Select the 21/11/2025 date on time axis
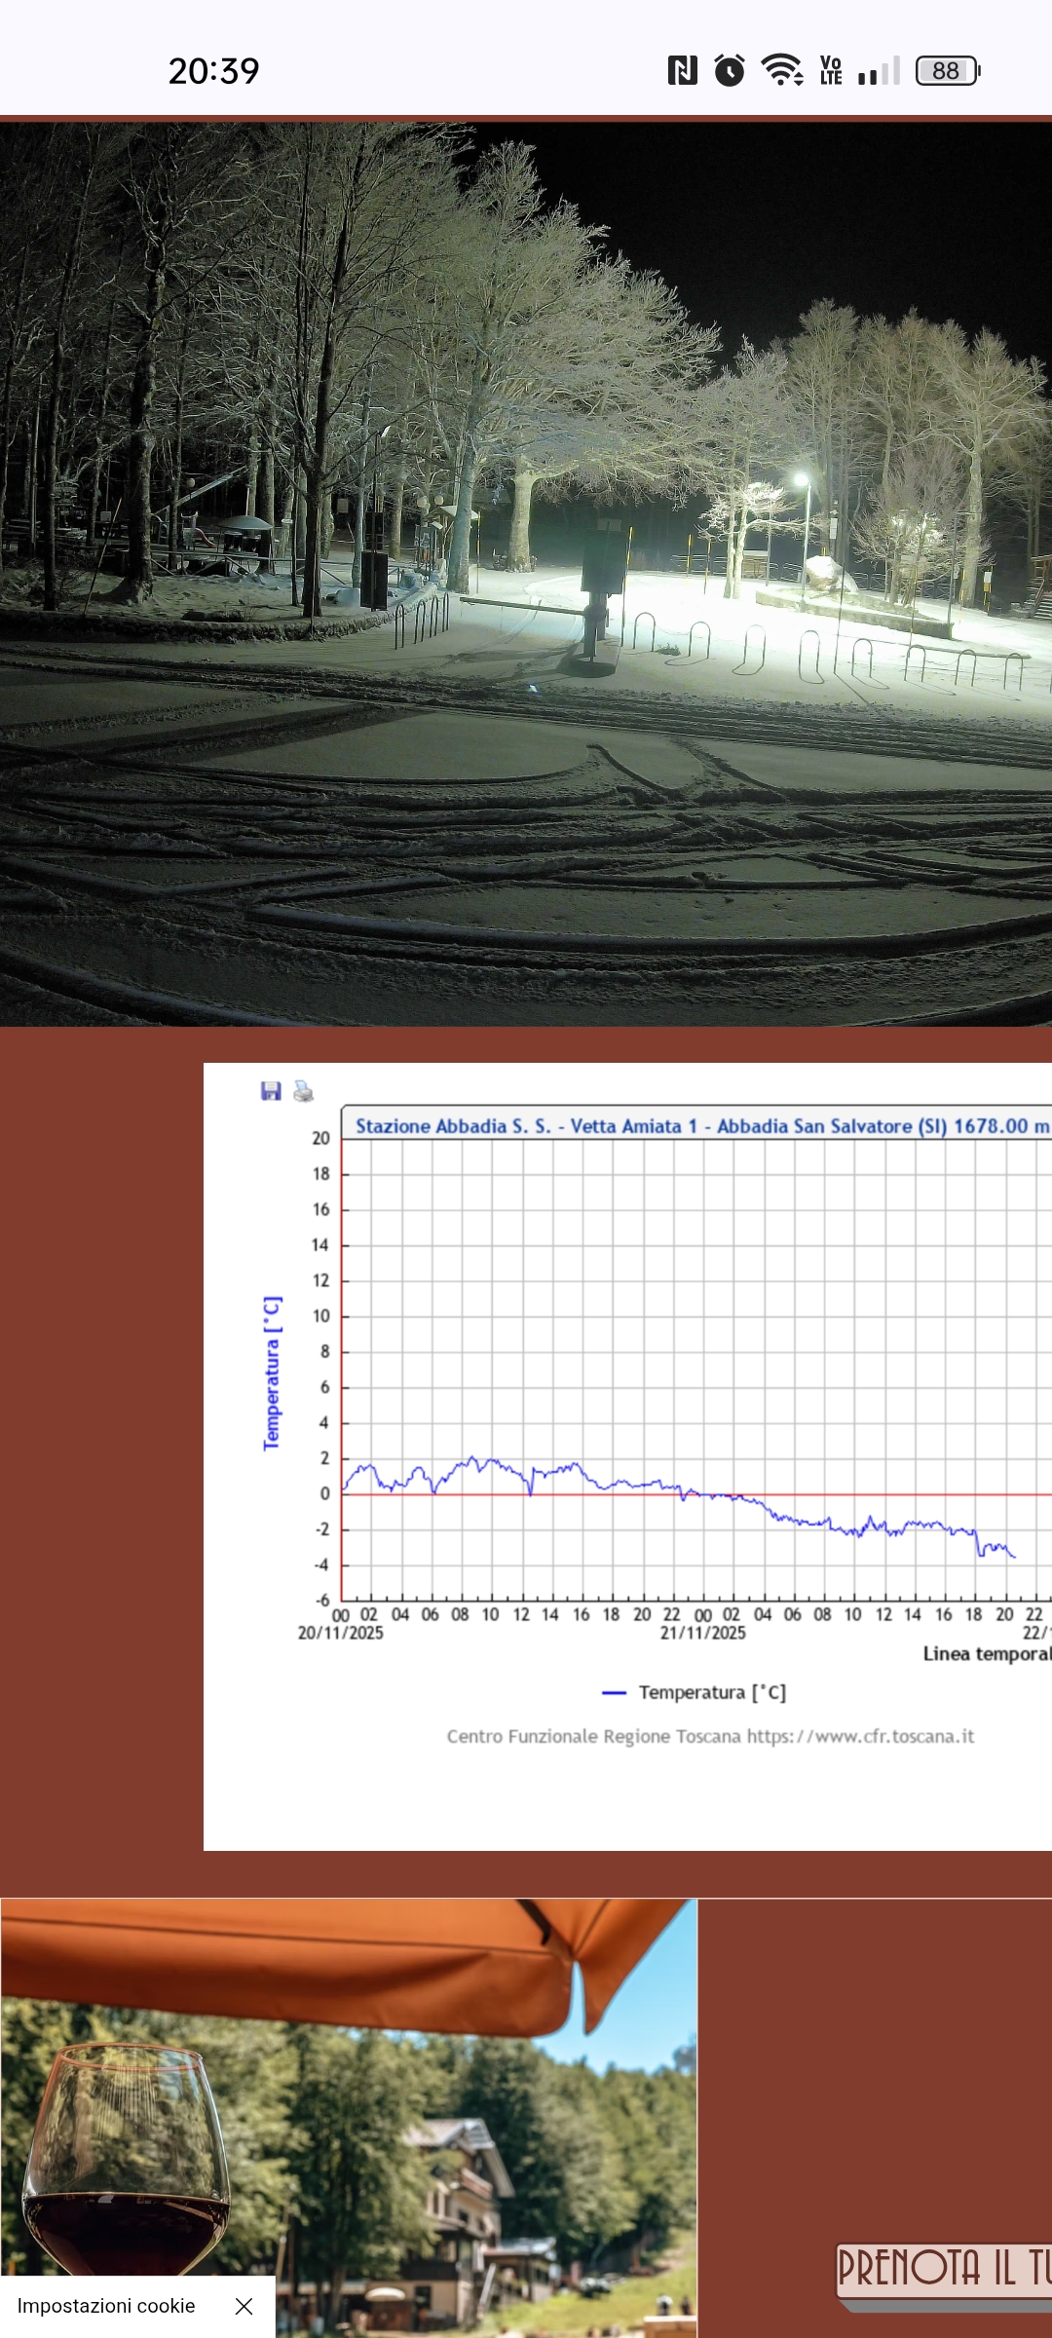The width and height of the screenshot is (1052, 2338). tap(702, 1633)
